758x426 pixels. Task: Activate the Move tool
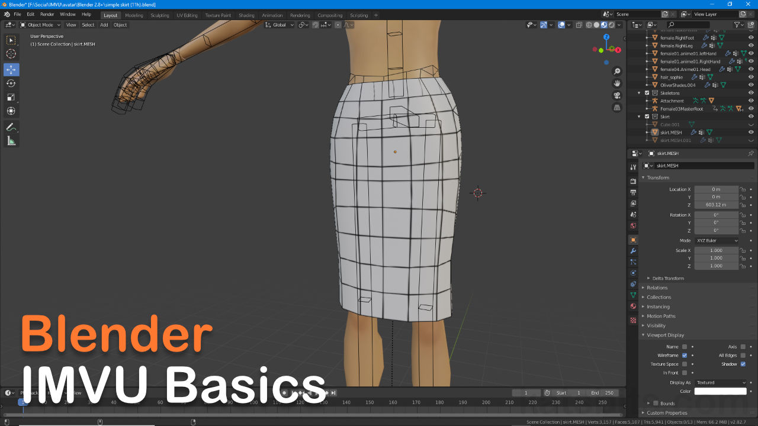pos(11,69)
